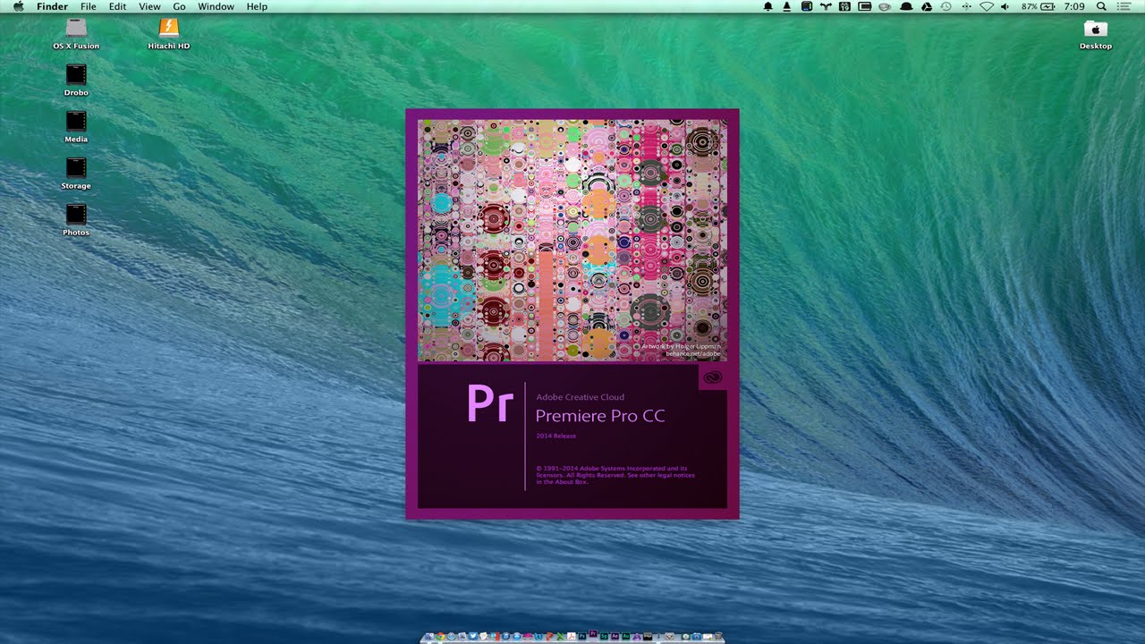Open Google Chrome from the Dock
The height and width of the screenshot is (644, 1145).
point(440,636)
